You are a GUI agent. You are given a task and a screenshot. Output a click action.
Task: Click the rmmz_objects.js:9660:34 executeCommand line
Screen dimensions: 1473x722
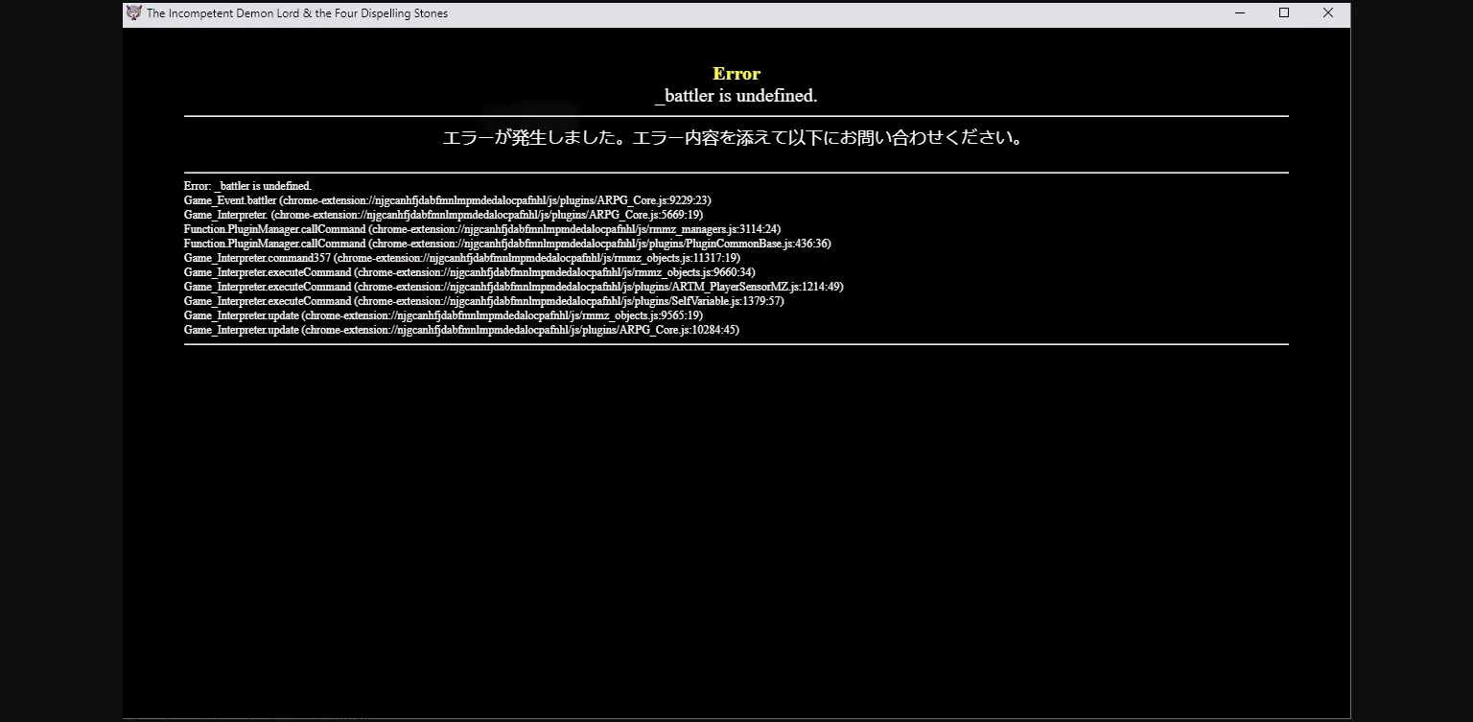[469, 272]
